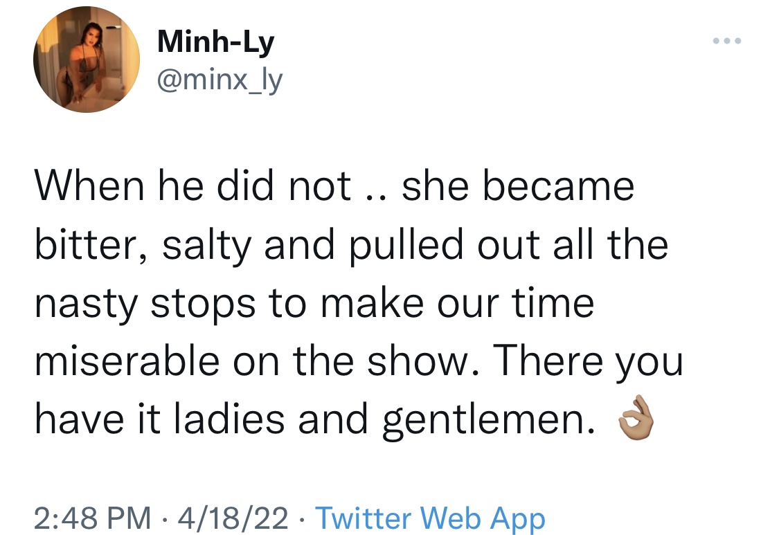Click the words 'nasty stops' in tweet
779x535 pixels.
click(x=145, y=304)
